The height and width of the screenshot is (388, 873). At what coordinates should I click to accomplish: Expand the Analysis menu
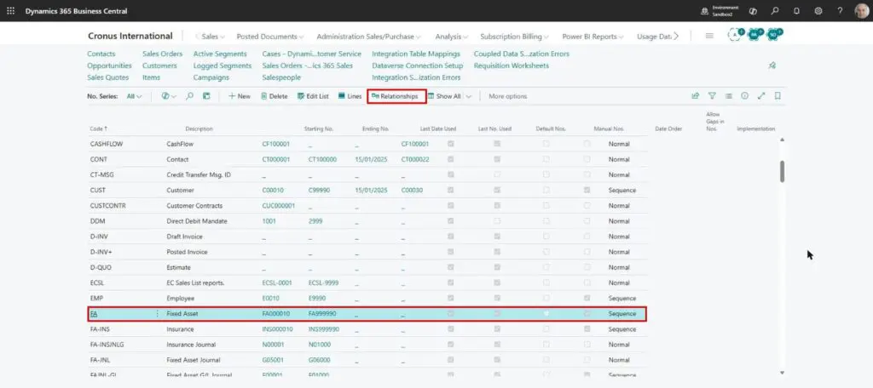click(452, 36)
